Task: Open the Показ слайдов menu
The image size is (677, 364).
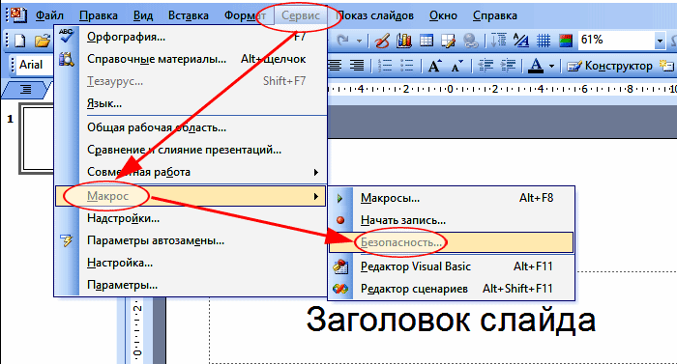Action: tap(375, 15)
